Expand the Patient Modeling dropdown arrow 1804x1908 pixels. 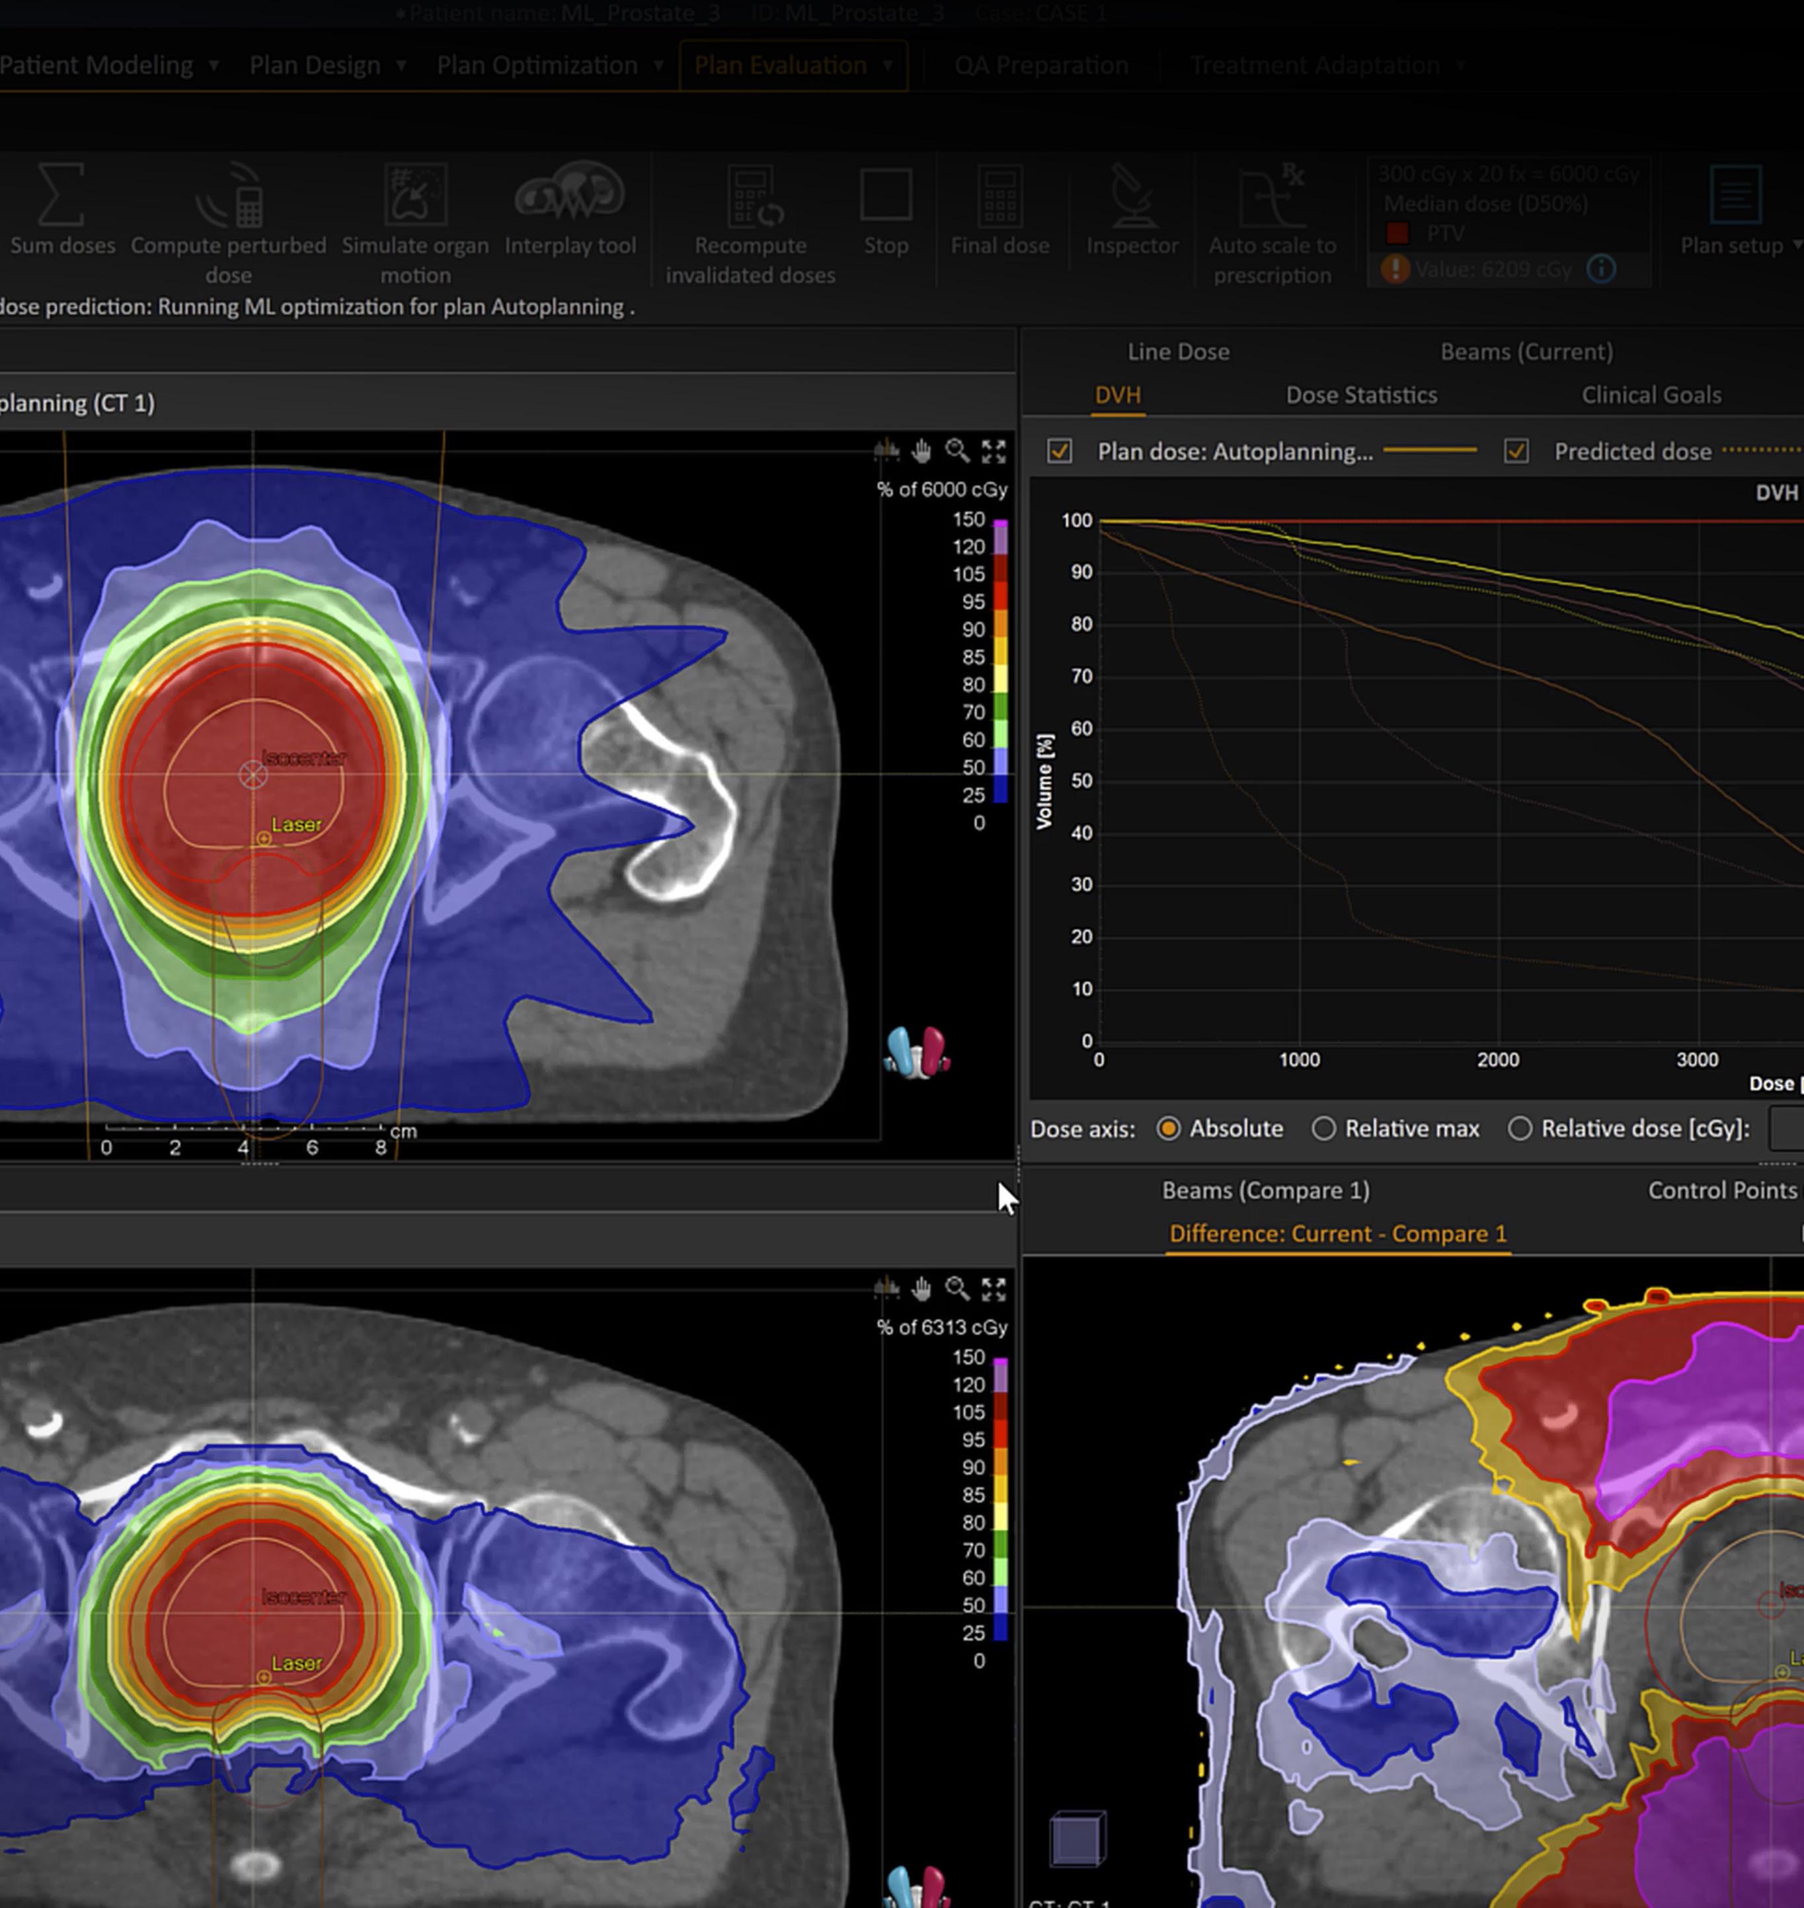click(214, 65)
